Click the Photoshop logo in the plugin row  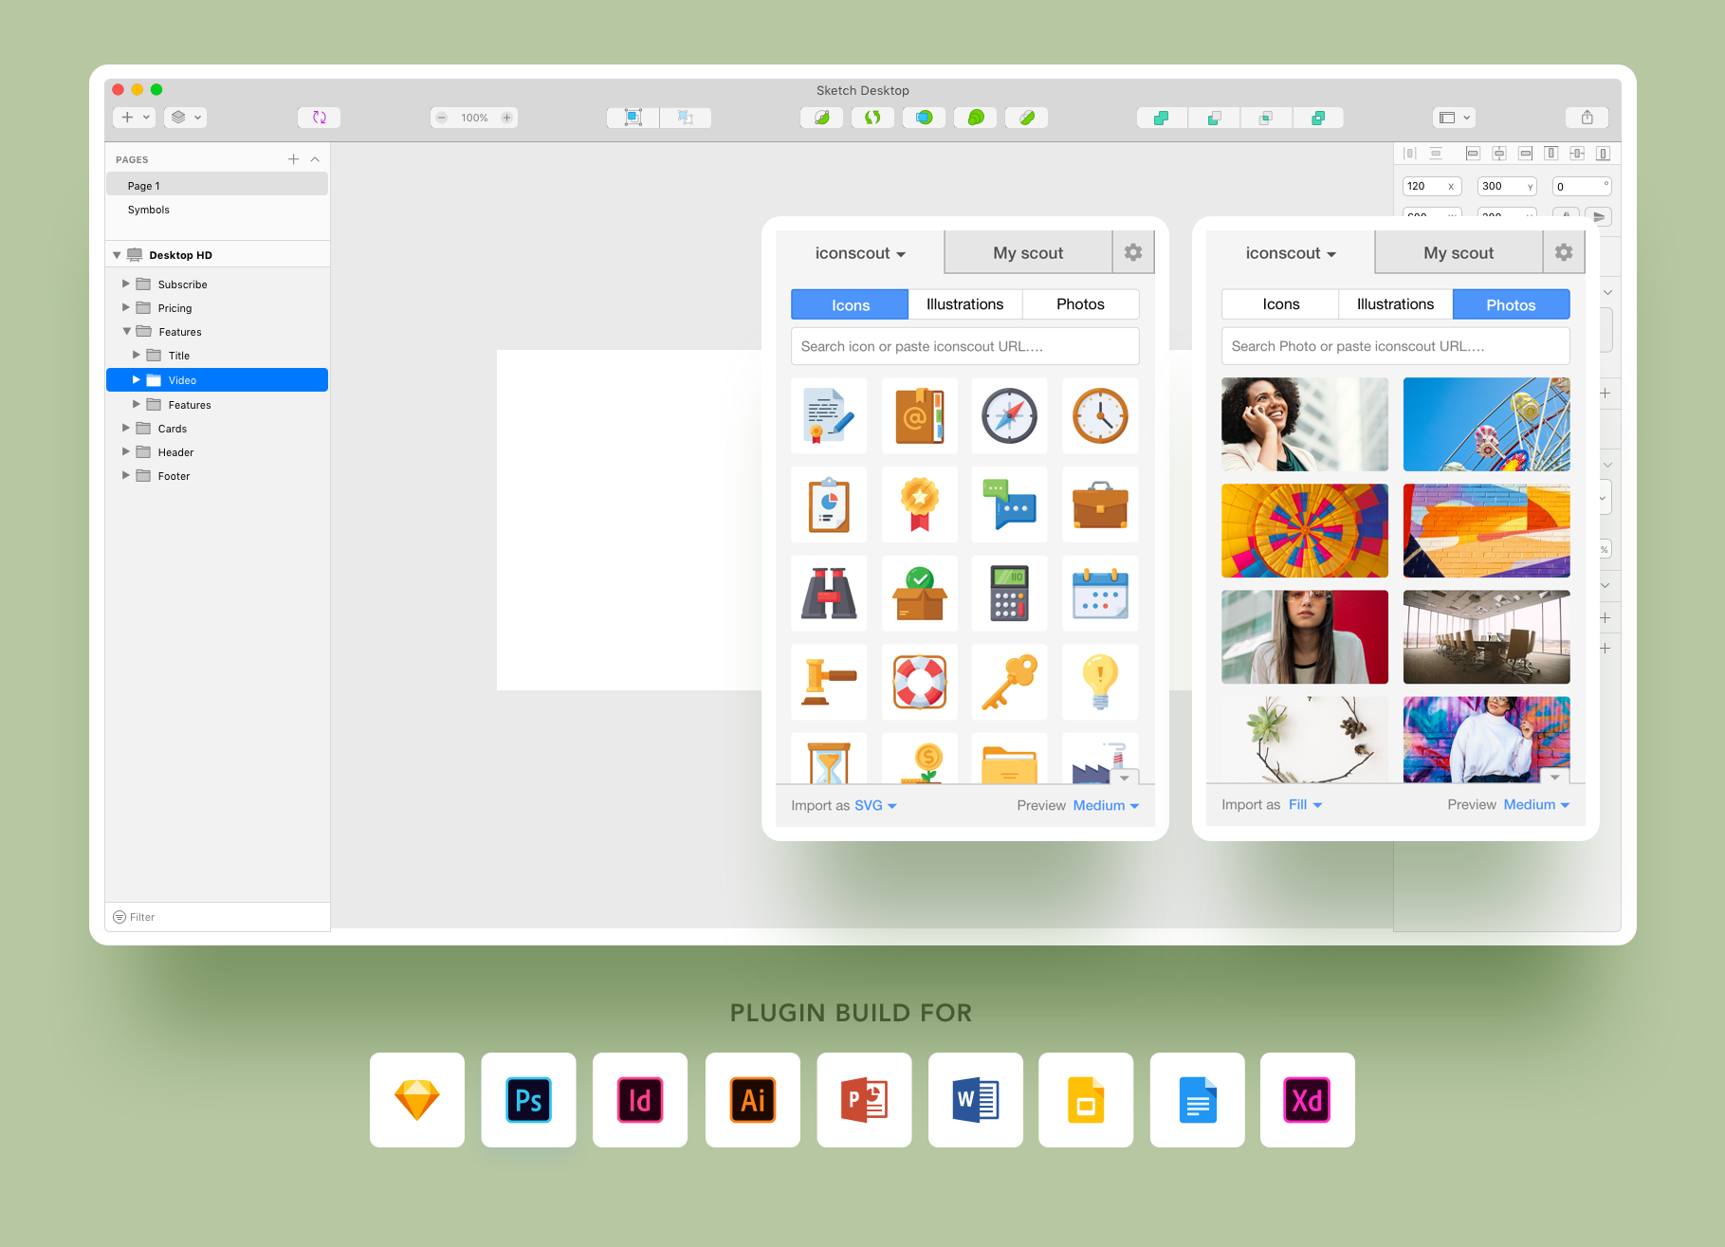pos(528,1100)
